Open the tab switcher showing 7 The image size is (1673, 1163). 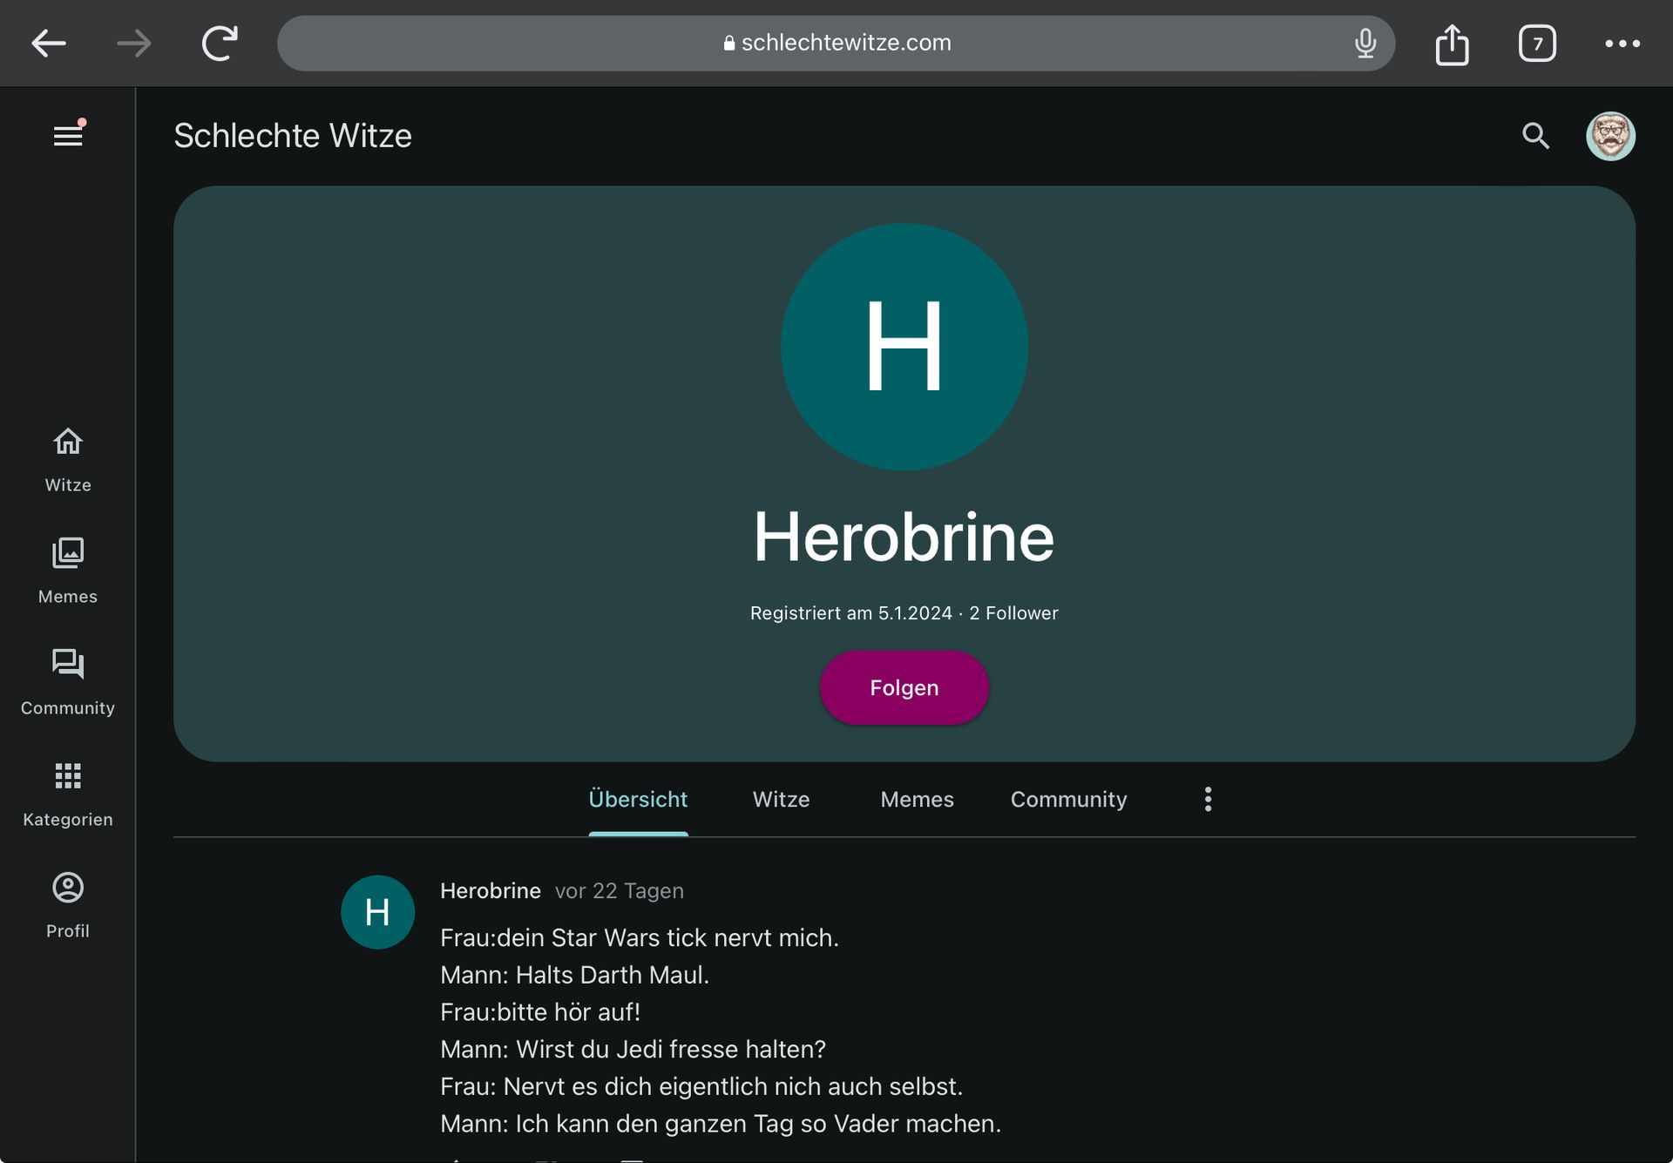(x=1537, y=44)
